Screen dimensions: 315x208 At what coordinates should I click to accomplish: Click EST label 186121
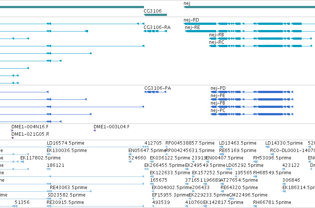(x=56, y=165)
